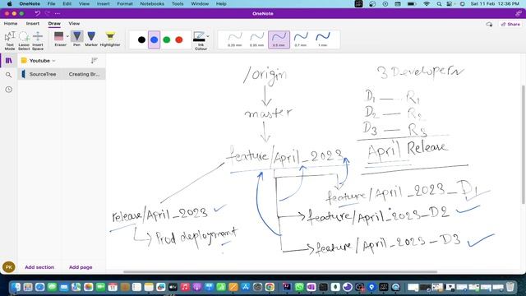Open the Creating Br... page
This screenshot has width=526, height=296.
tap(84, 74)
